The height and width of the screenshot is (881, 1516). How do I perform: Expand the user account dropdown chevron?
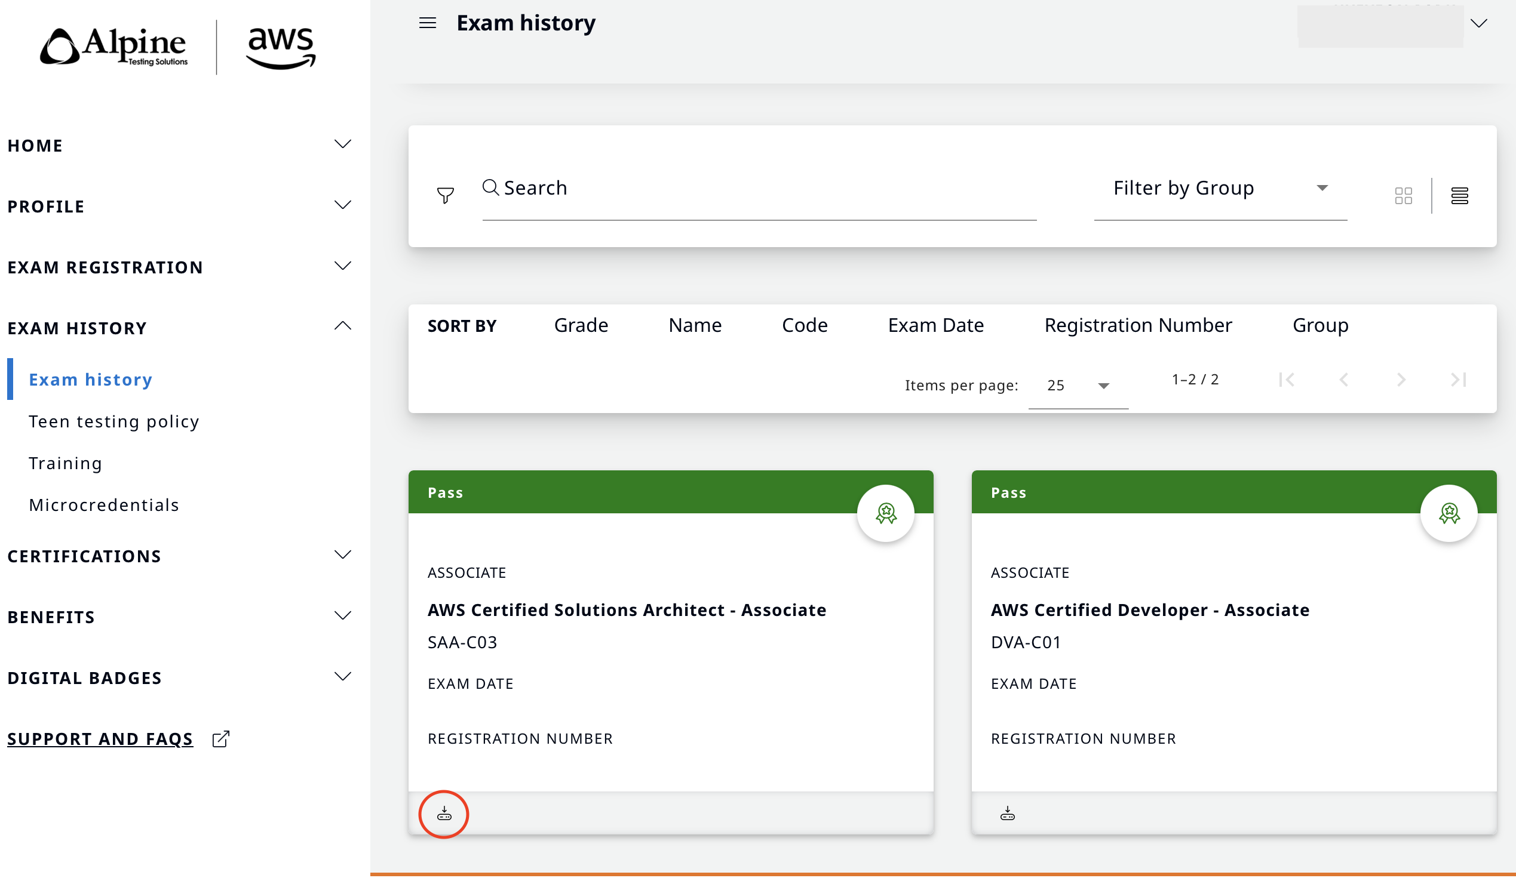tap(1478, 23)
